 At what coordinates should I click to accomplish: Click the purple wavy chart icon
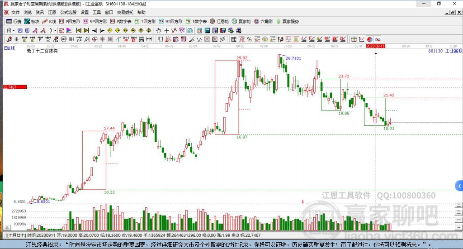coord(35,30)
